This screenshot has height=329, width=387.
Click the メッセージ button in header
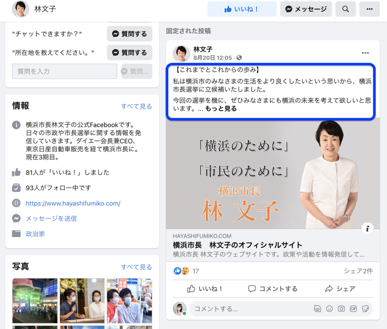click(x=306, y=9)
